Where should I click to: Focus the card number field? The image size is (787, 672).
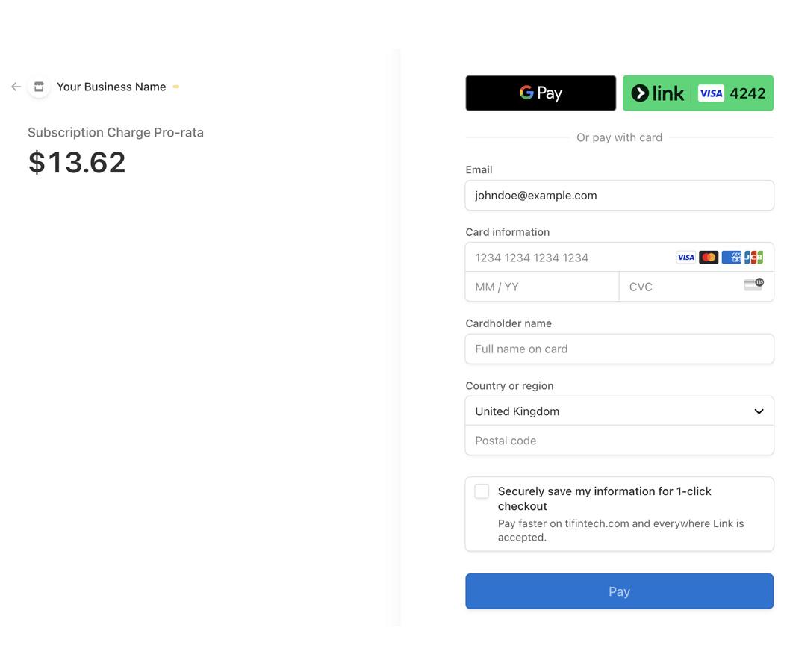tap(619, 258)
